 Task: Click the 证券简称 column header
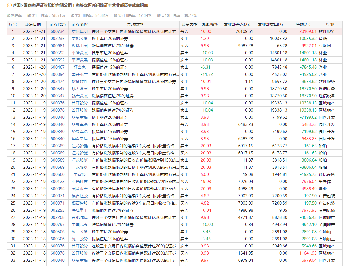click(x=80, y=24)
